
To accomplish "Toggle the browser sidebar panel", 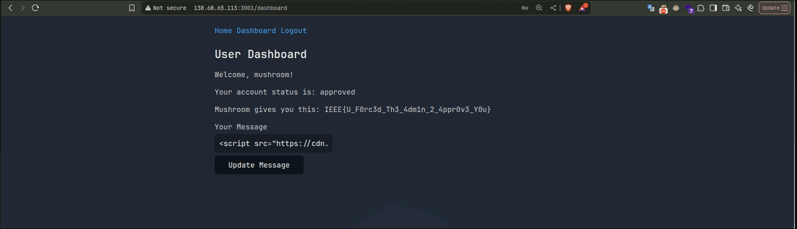I will click(713, 8).
